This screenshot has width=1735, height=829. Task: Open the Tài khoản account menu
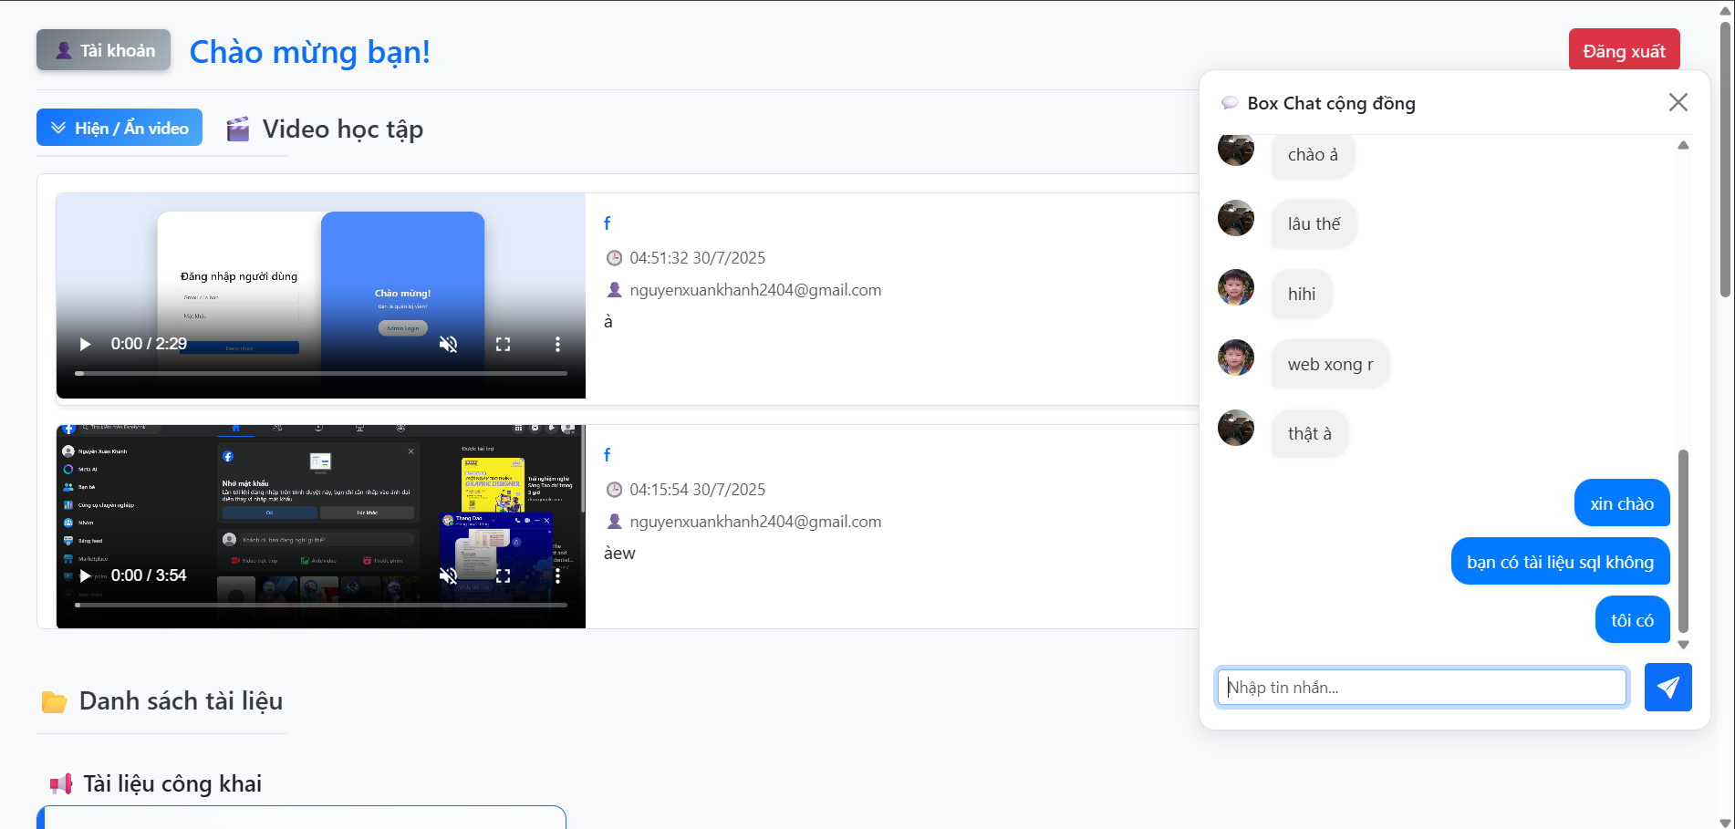point(104,50)
